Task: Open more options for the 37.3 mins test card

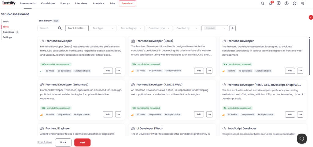Action: (x=300, y=115)
